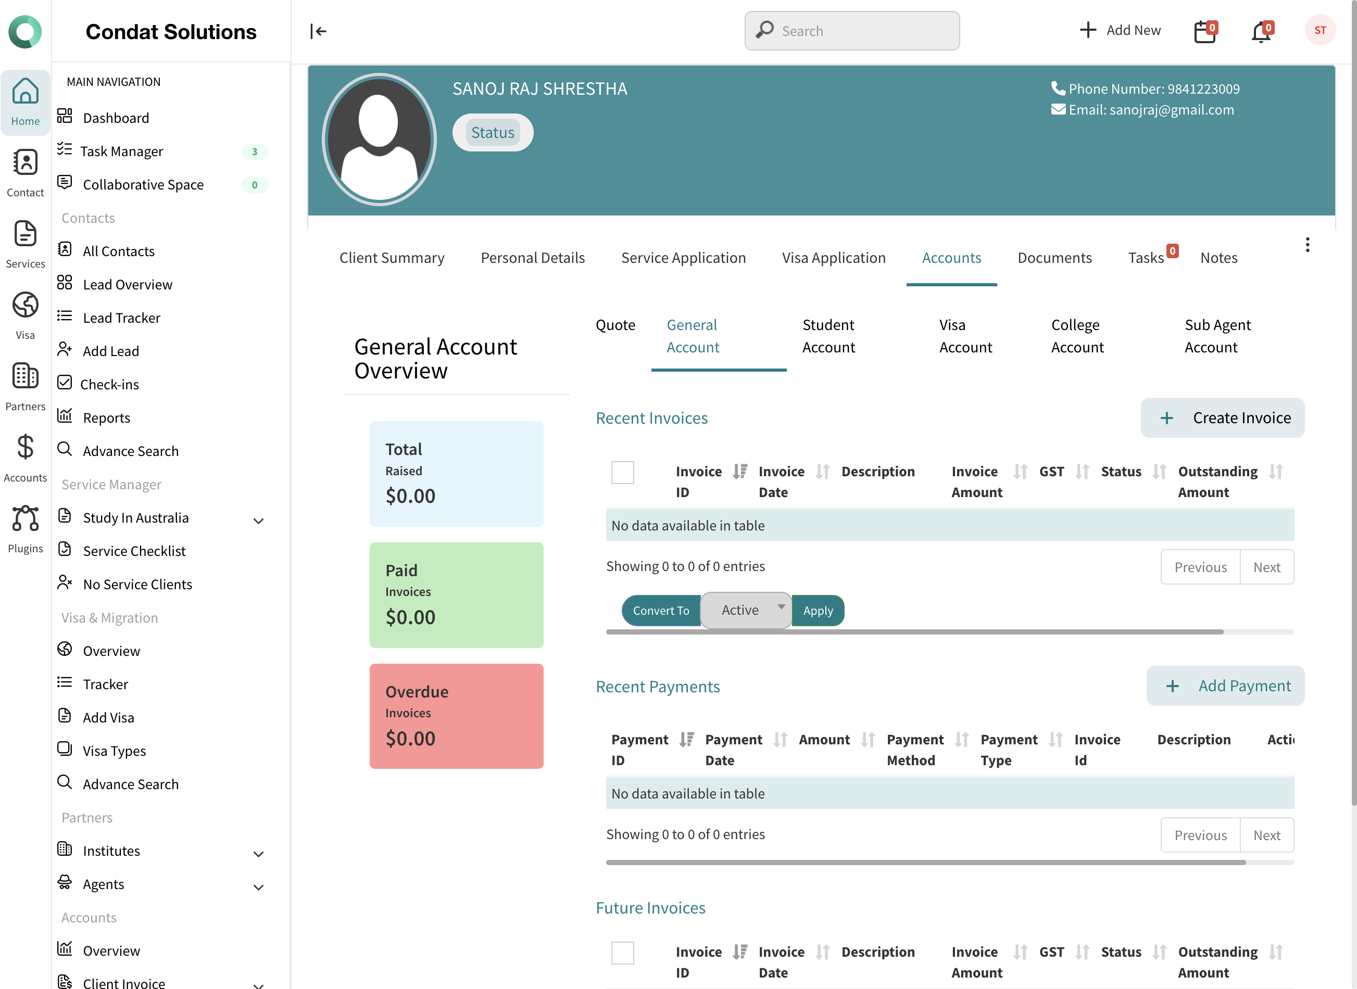Click the Recent Payments horizontal scrollbar
1357x989 pixels.
point(925,863)
